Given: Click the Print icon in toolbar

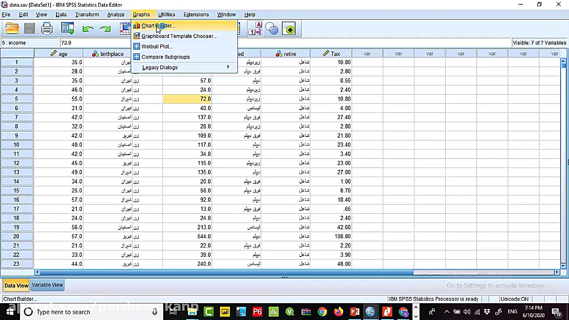Looking at the screenshot, I should (47, 29).
